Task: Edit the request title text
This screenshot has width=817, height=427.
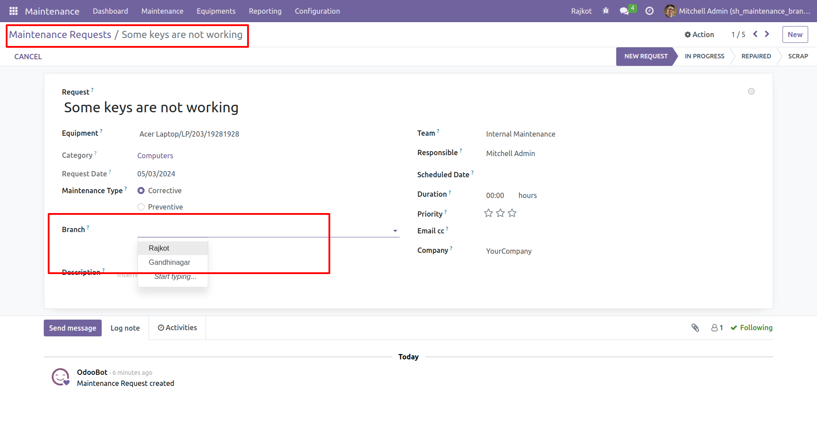Action: (x=151, y=107)
